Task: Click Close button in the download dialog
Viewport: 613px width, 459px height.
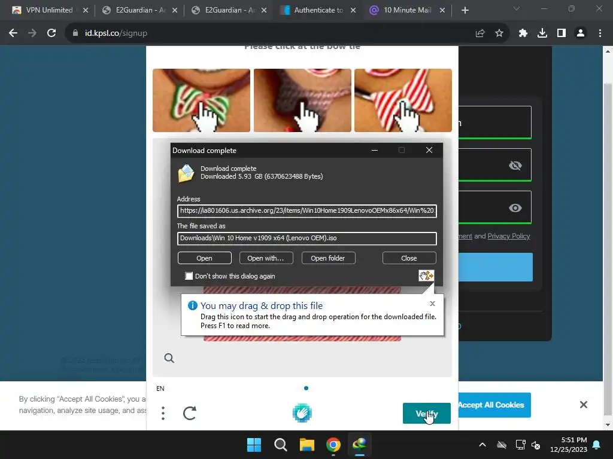Action: pyautogui.click(x=409, y=258)
